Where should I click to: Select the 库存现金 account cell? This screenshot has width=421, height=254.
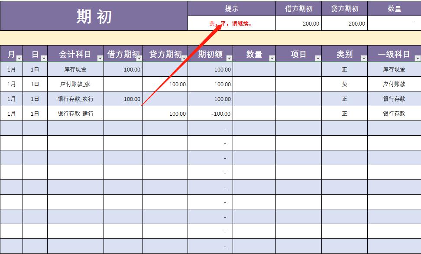(77, 69)
